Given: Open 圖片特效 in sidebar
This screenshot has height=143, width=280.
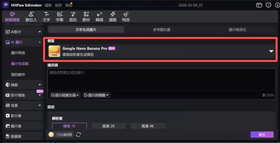Looking at the screenshot, I should (18, 53).
